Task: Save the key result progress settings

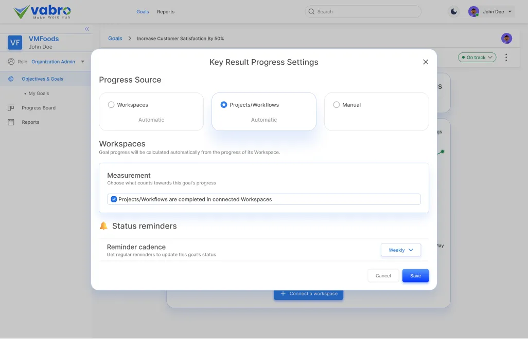Action: (x=415, y=275)
